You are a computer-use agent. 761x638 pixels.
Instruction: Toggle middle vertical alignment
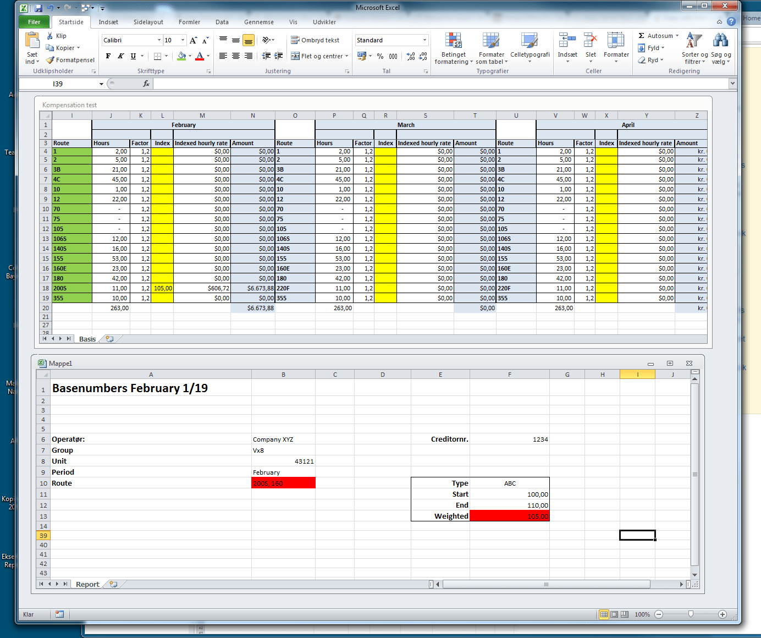click(x=236, y=40)
